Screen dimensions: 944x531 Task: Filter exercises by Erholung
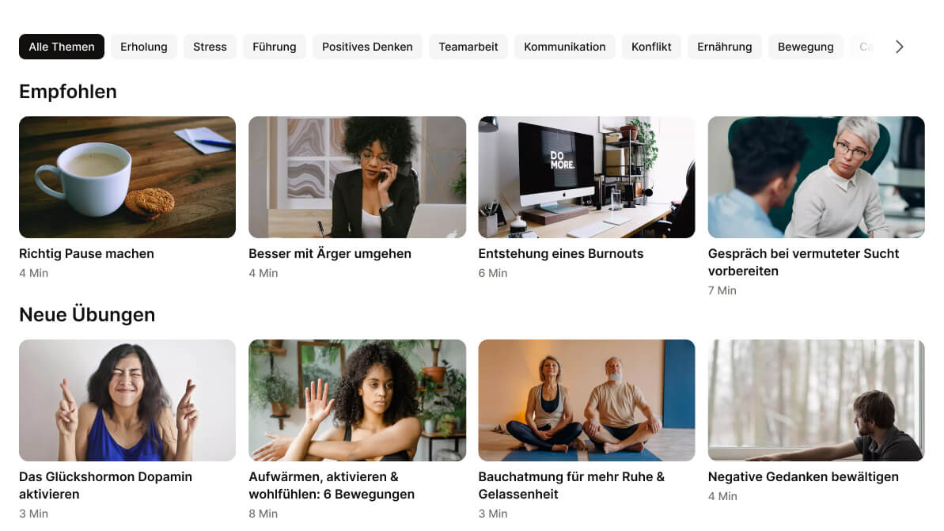(144, 47)
